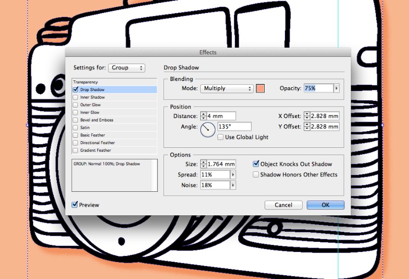The width and height of the screenshot is (409, 279).
Task: Click the Y Offset stepper arrows
Action: [307, 126]
